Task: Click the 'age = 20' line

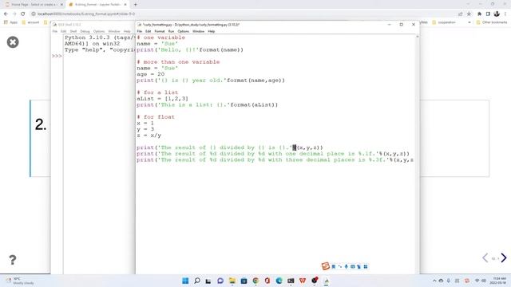Action: [x=151, y=74]
